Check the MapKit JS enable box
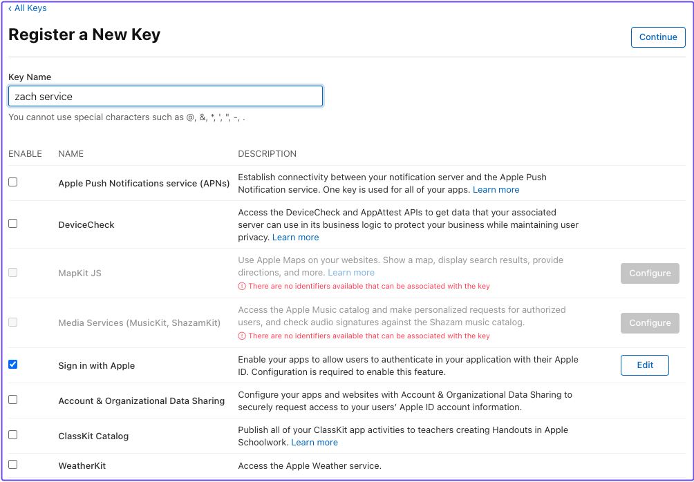The image size is (694, 482). (x=12, y=273)
